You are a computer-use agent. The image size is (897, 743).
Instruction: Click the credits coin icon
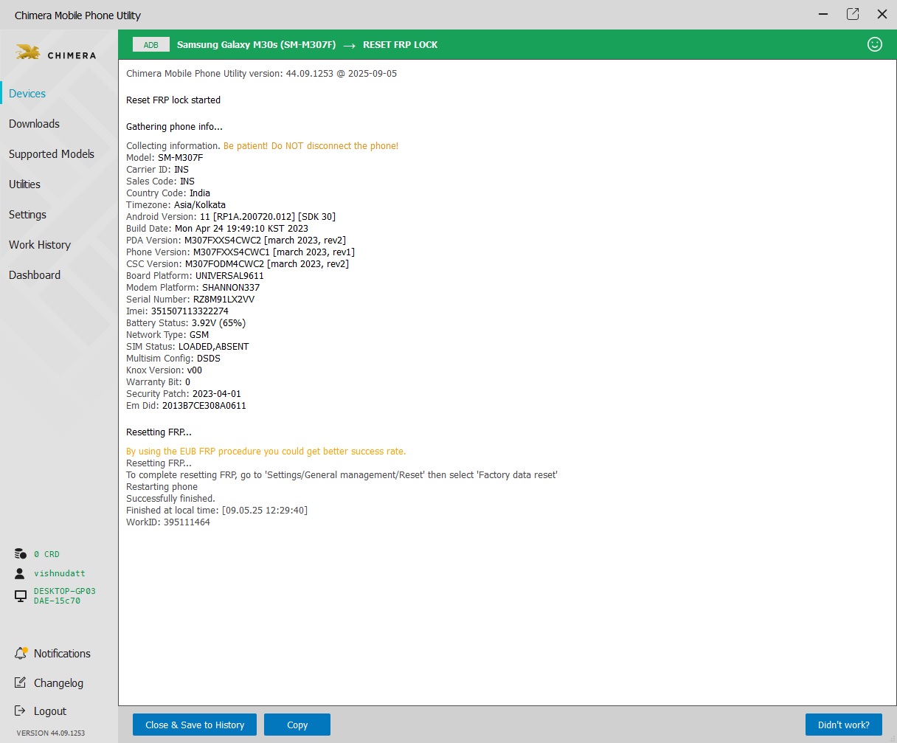click(21, 554)
